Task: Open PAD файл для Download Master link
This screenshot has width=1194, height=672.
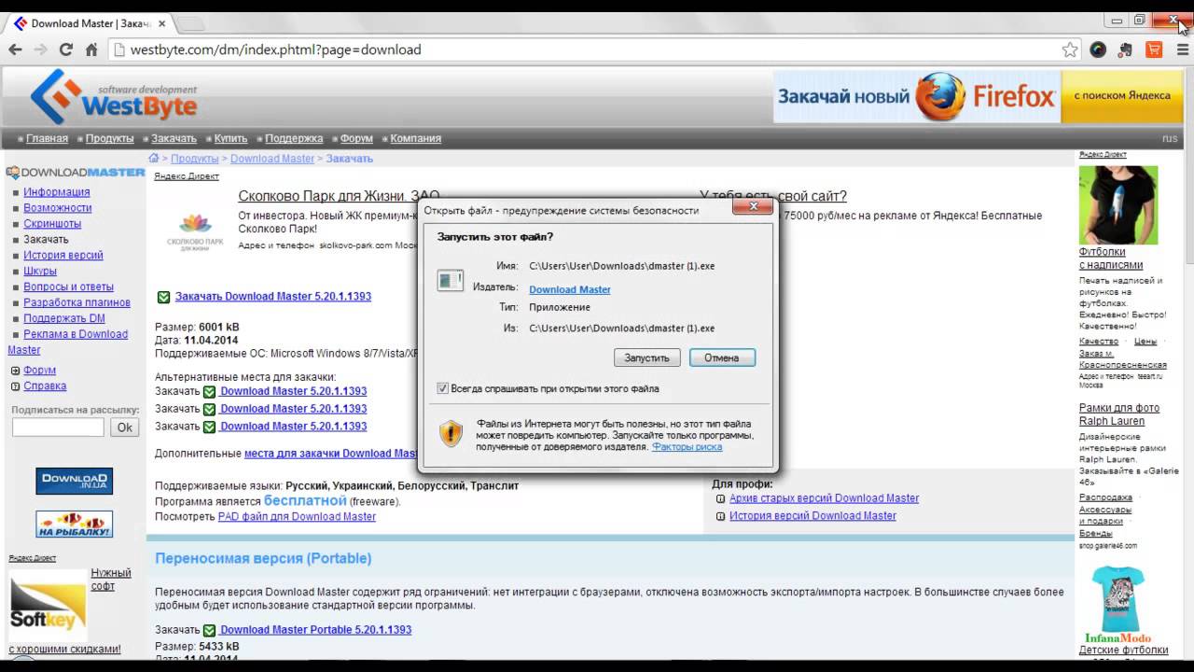Action: pos(297,516)
